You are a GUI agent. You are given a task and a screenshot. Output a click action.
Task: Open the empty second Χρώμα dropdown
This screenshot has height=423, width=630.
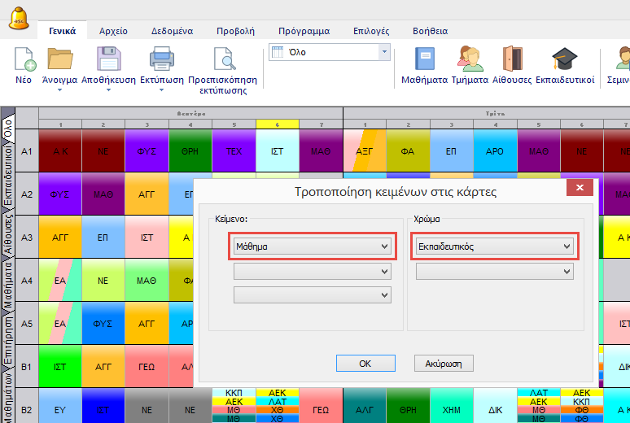(494, 272)
